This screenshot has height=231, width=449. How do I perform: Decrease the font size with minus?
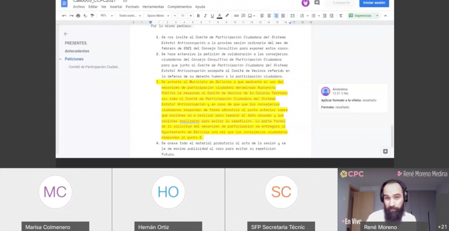175,16
